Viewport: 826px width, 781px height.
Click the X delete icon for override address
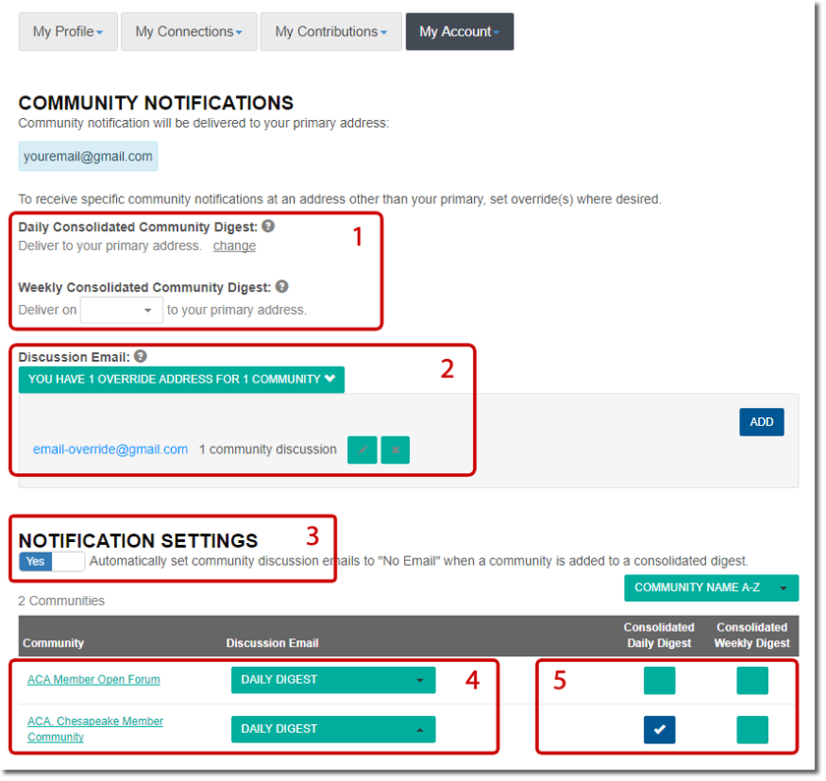pyautogui.click(x=395, y=450)
